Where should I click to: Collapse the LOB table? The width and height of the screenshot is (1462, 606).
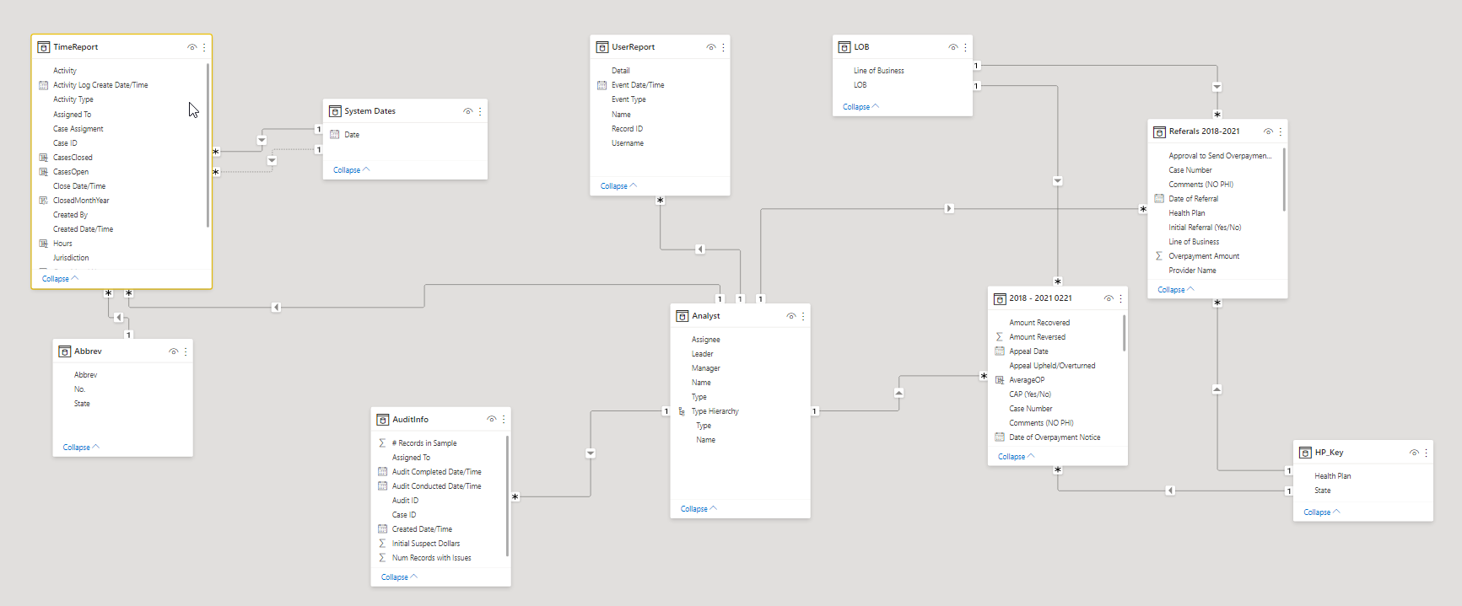(x=860, y=107)
